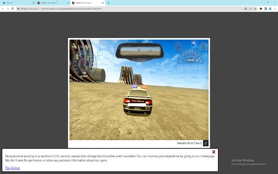Bookmark this page with the star icon
The width and height of the screenshot is (278, 174).
255,9
